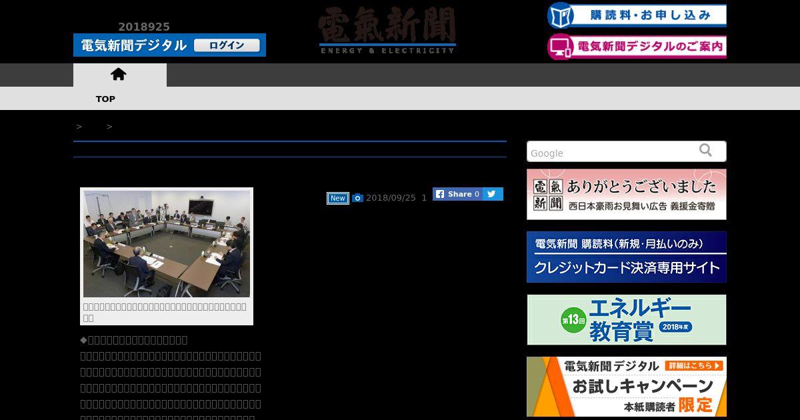Share article on Facebook
Viewport: 800px width, 420px height.
click(457, 194)
